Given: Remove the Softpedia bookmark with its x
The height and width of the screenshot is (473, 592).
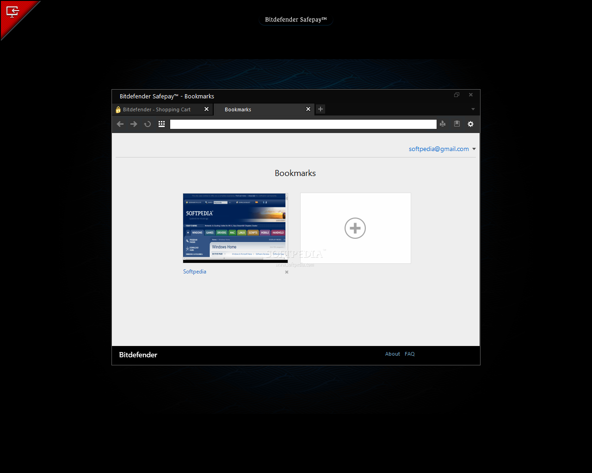Looking at the screenshot, I should coord(287,272).
